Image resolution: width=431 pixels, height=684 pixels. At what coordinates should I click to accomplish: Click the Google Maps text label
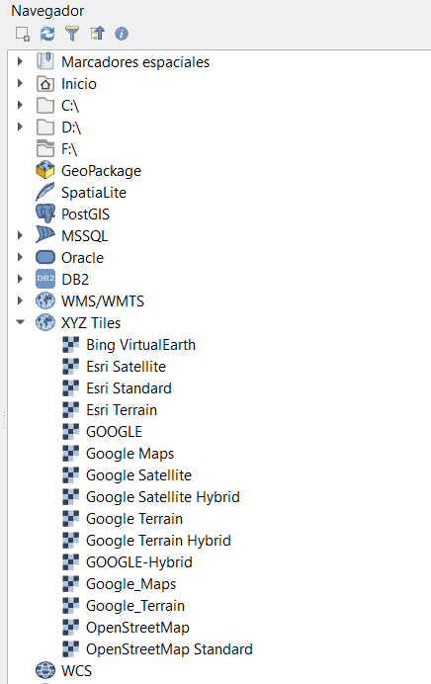tap(130, 454)
